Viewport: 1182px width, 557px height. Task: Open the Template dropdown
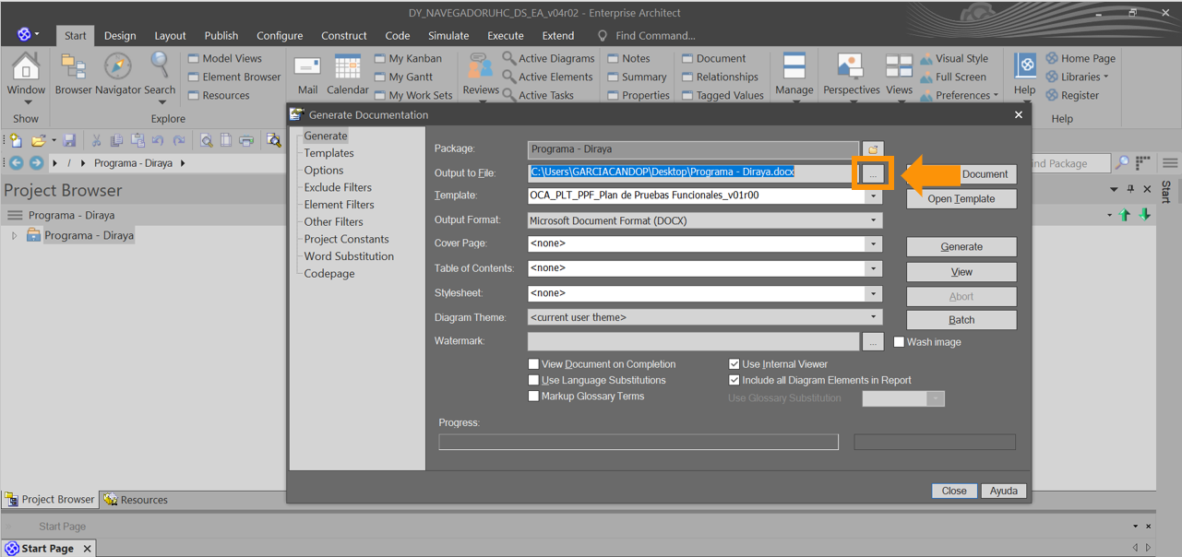(x=873, y=196)
